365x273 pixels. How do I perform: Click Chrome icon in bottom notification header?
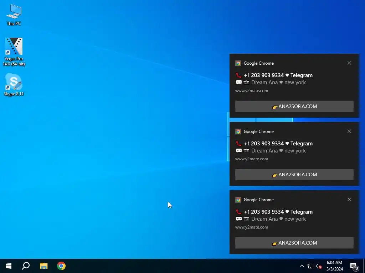238,200
